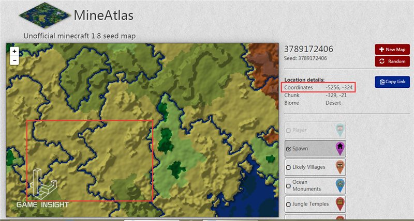This screenshot has height=221, width=414.
Task: Enable the Likely Villages checkbox
Action: click(288, 167)
